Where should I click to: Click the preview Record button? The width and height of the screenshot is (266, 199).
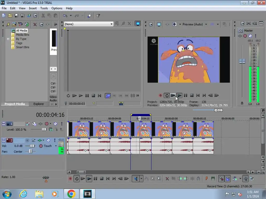tap(160, 95)
